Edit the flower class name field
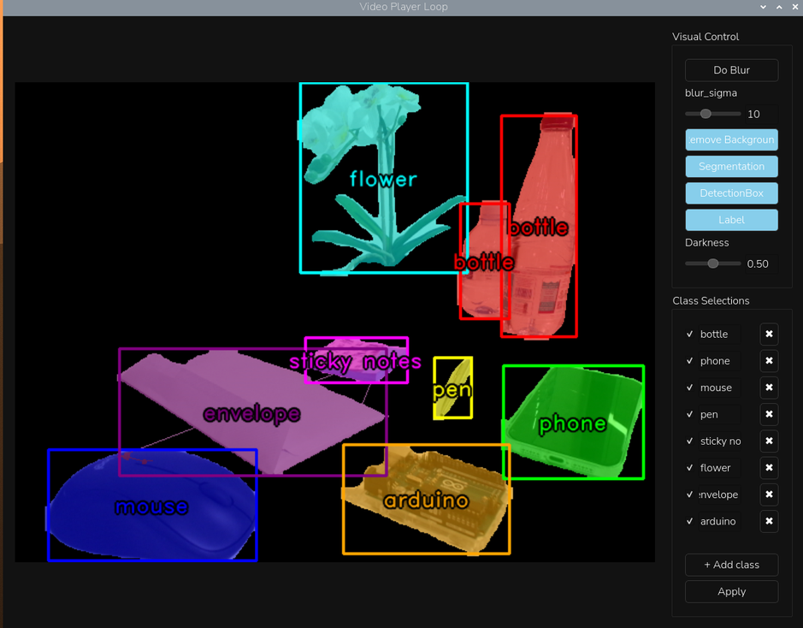Viewport: 803px width, 628px height. [x=719, y=468]
